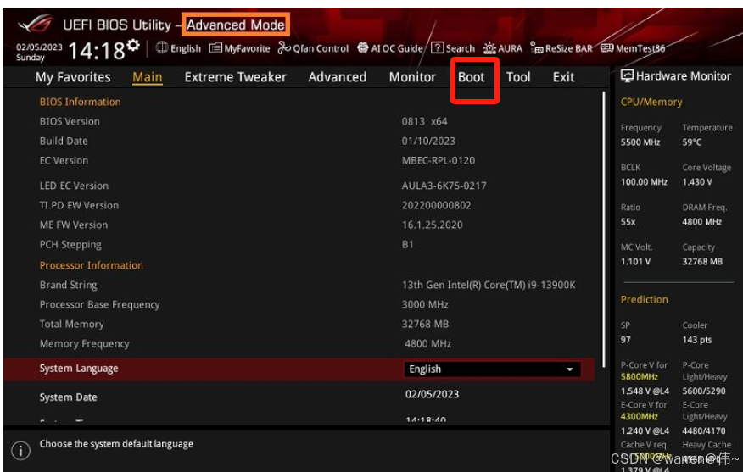743x472 pixels.
Task: Click the Brand String label
Action: coord(68,285)
